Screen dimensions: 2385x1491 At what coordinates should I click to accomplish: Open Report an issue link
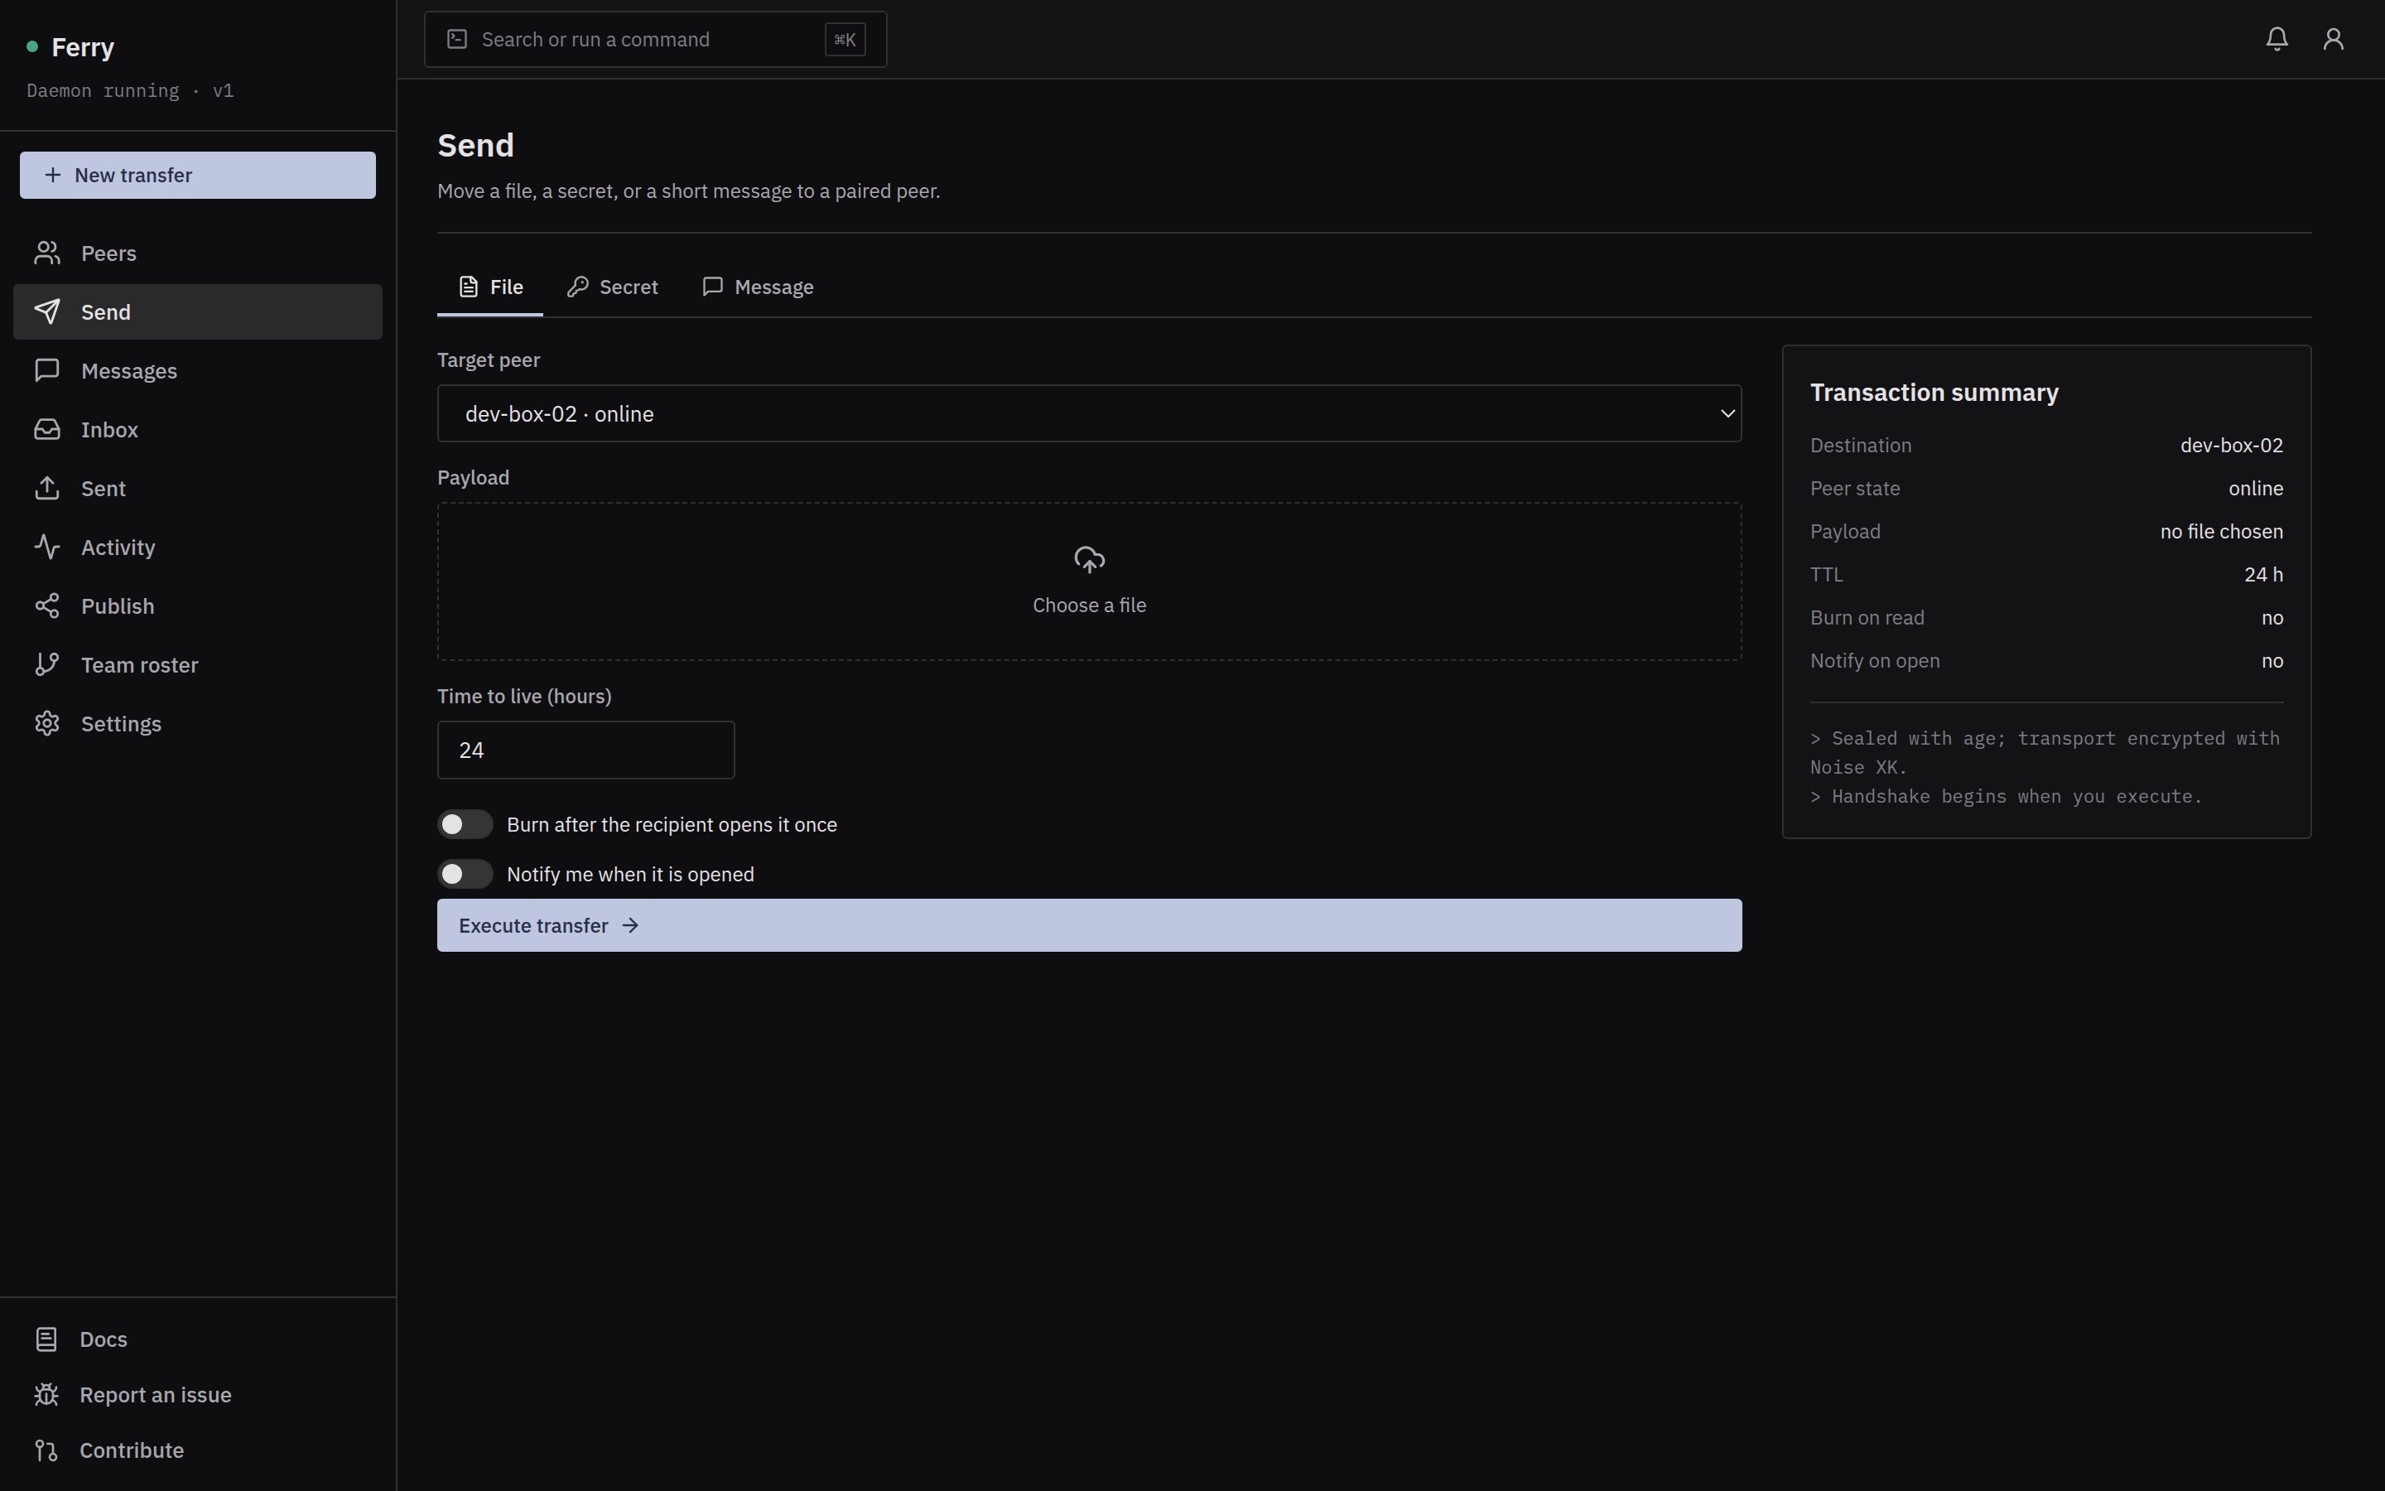click(x=198, y=1394)
